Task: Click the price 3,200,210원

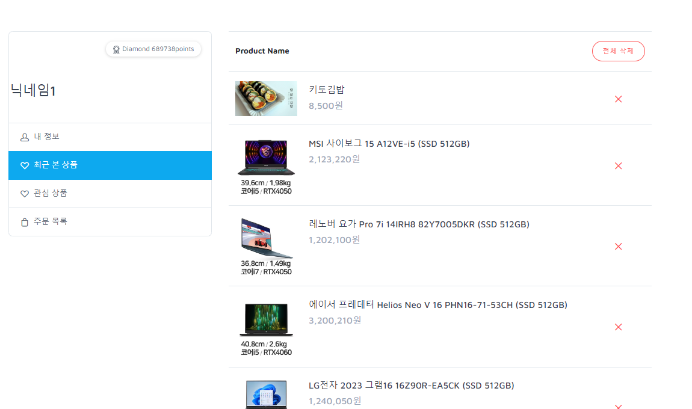Action: (335, 321)
